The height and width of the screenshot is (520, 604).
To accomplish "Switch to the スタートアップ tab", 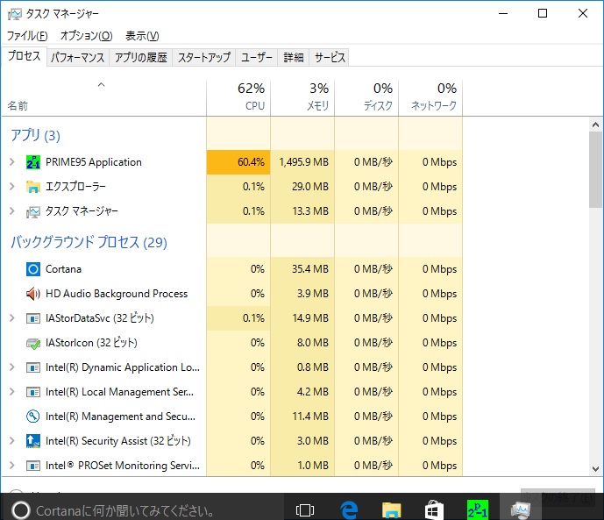I will 203,58.
